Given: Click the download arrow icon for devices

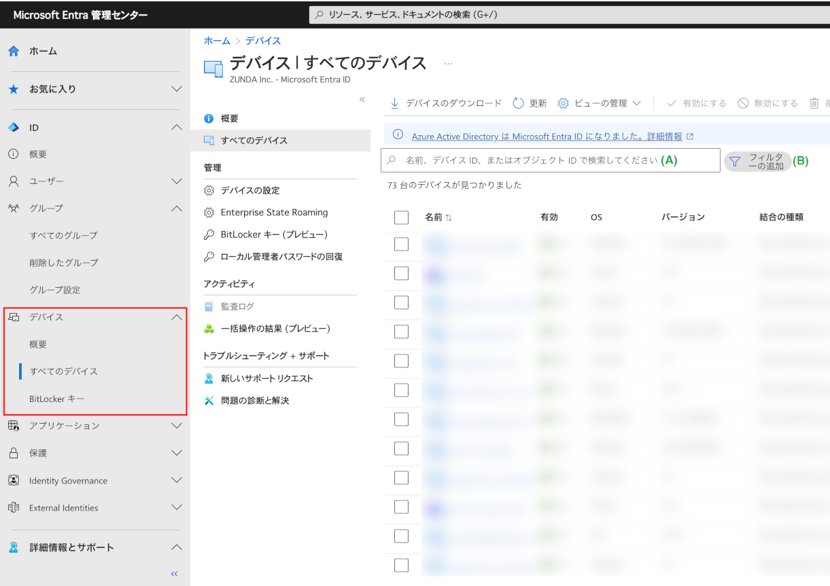Looking at the screenshot, I should [394, 103].
